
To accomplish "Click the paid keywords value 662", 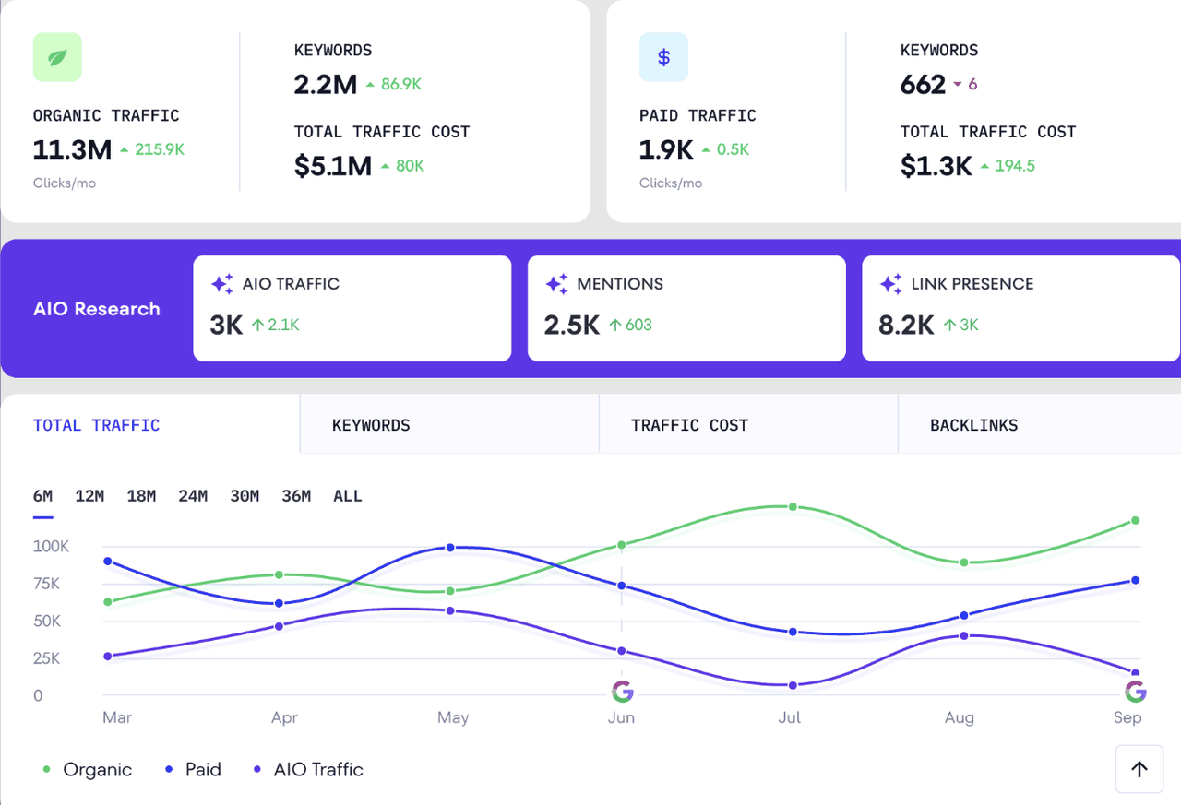I will [924, 85].
